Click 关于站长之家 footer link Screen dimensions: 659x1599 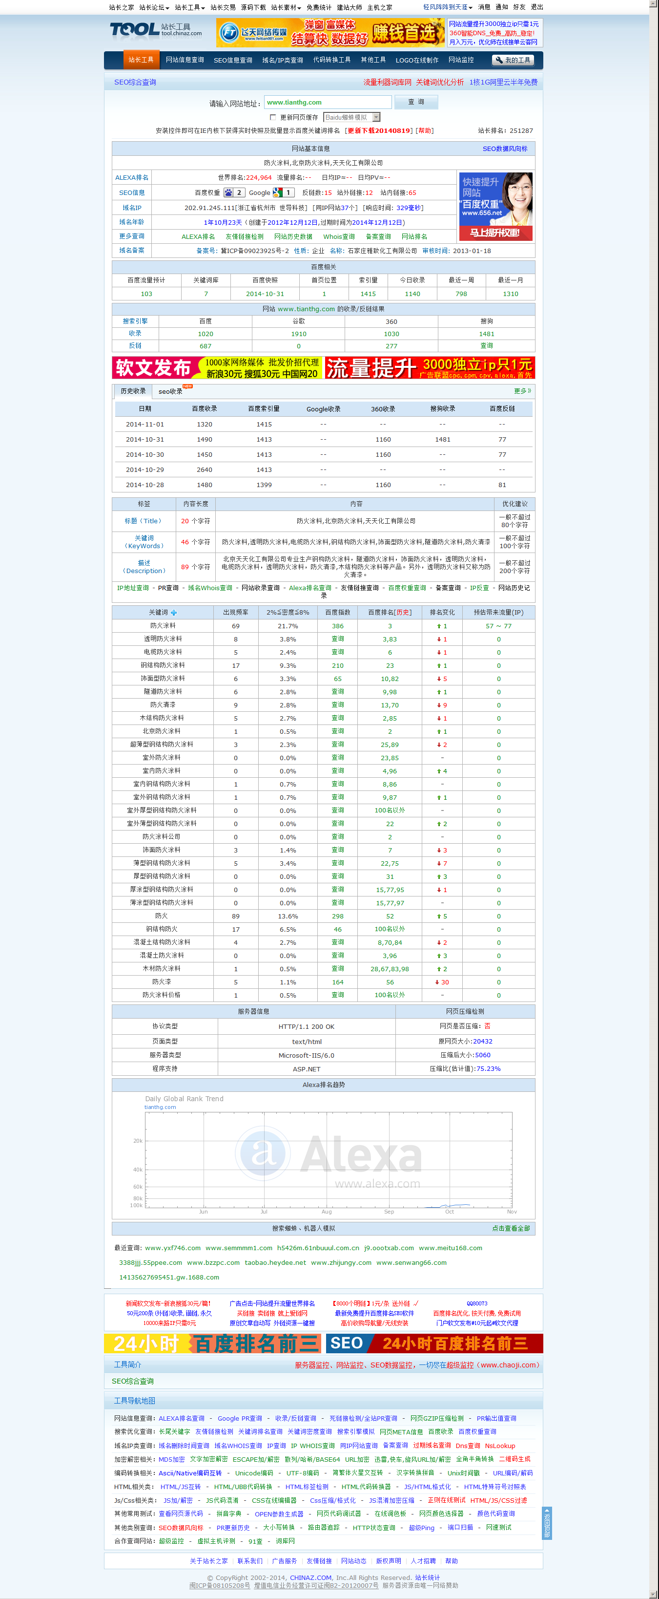209,1561
